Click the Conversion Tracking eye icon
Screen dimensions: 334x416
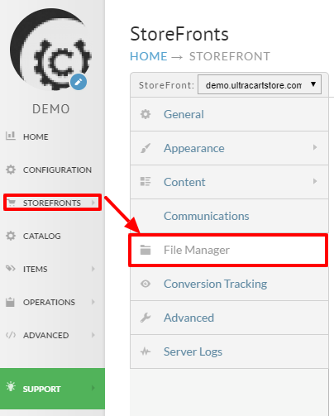pyautogui.click(x=146, y=284)
